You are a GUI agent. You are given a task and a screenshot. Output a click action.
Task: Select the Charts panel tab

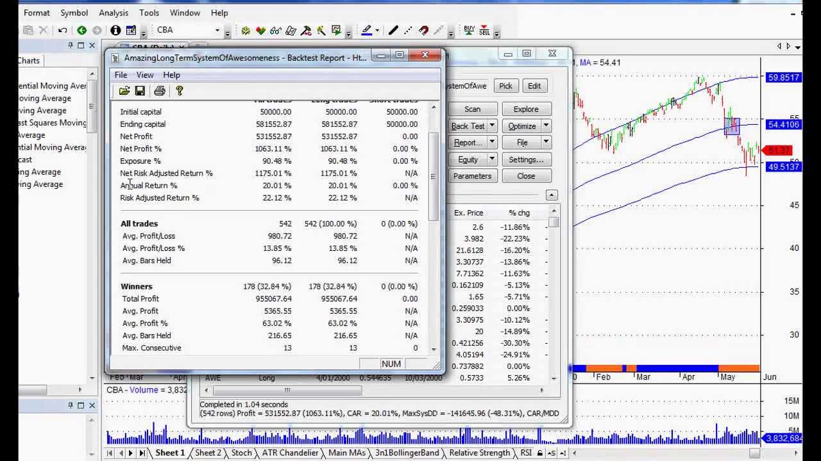click(29, 60)
